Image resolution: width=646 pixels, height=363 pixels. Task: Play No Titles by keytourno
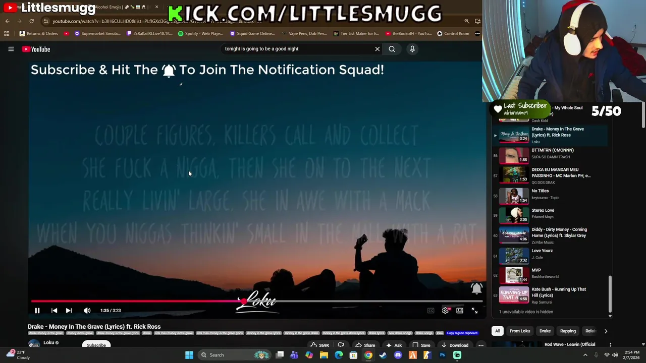click(550, 195)
